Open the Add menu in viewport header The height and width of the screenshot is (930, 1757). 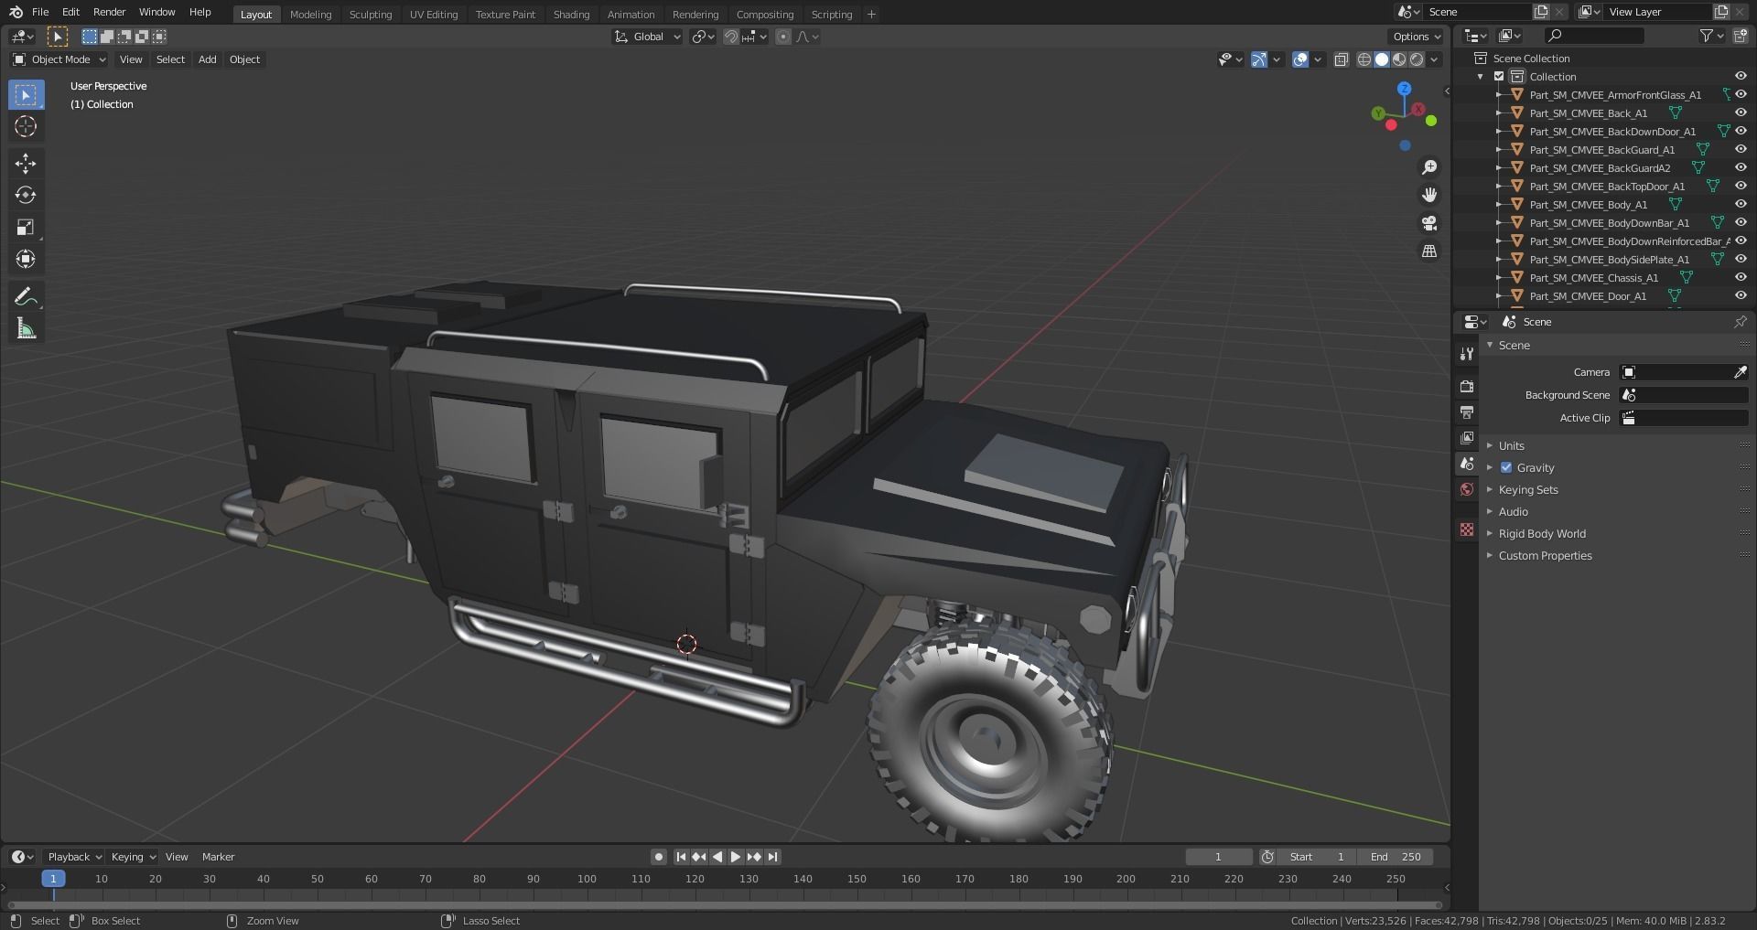(208, 59)
